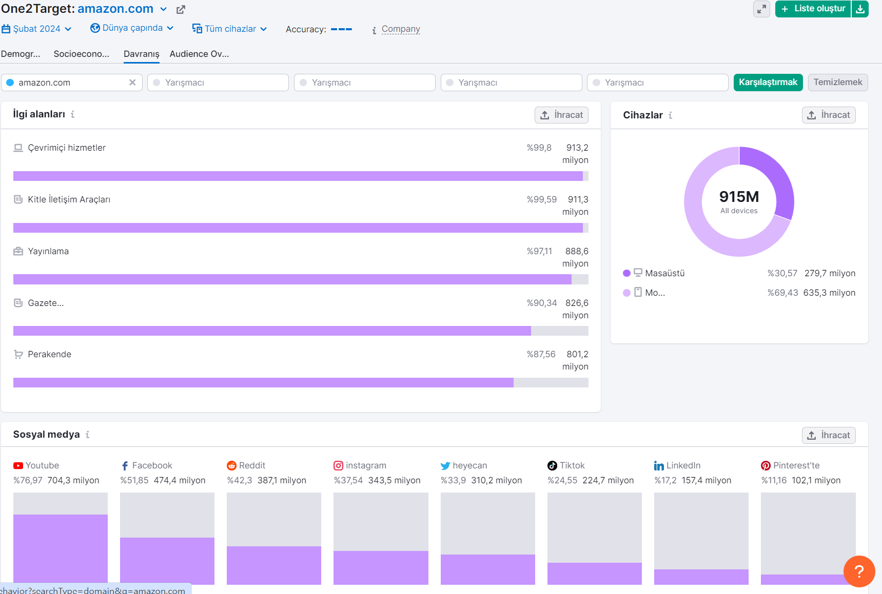Image resolution: width=882 pixels, height=594 pixels.
Task: Click the 635,3 milyon mobile value
Action: [x=829, y=293]
